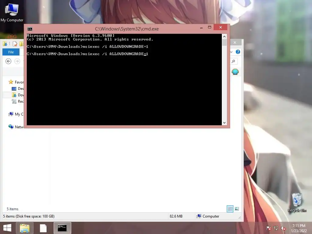Select the Recycle Bin desktop icon
This screenshot has height=234, width=312.
[297, 203]
